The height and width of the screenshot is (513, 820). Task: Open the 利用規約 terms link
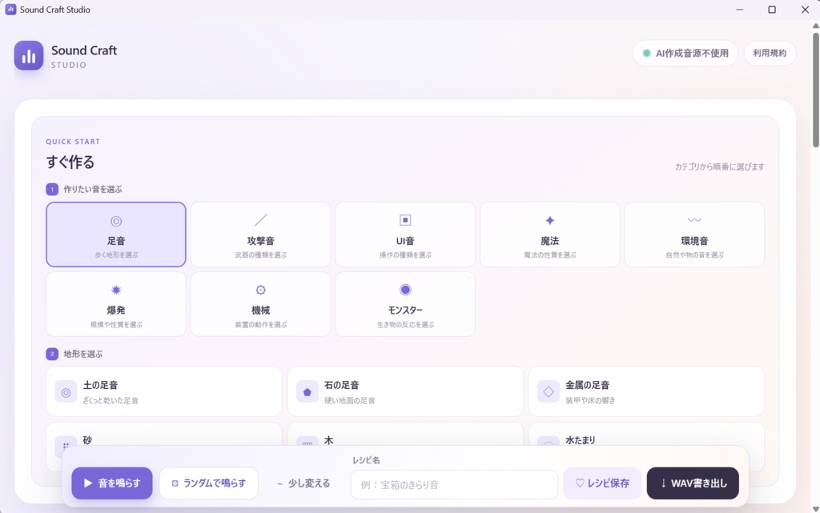[x=770, y=54]
